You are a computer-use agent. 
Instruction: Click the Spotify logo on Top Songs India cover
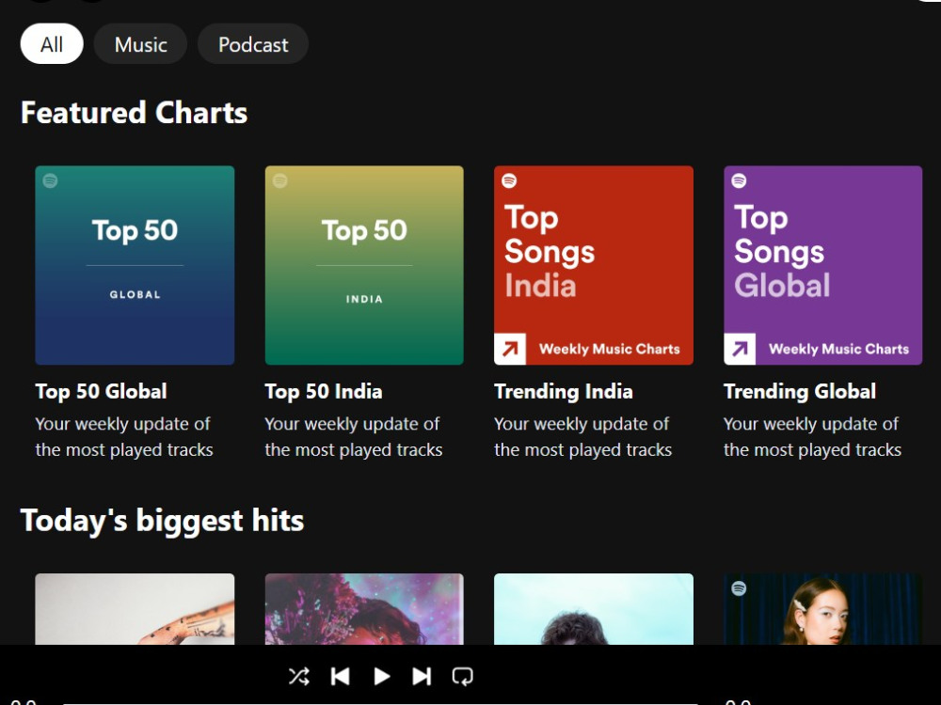pos(509,180)
